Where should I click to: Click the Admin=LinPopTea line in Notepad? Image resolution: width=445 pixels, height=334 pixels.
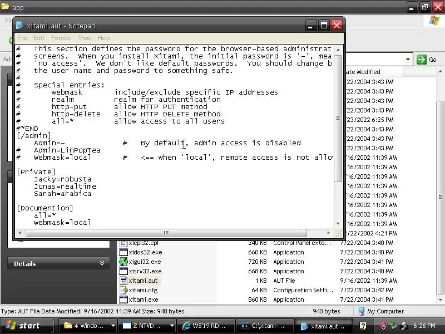click(x=67, y=150)
